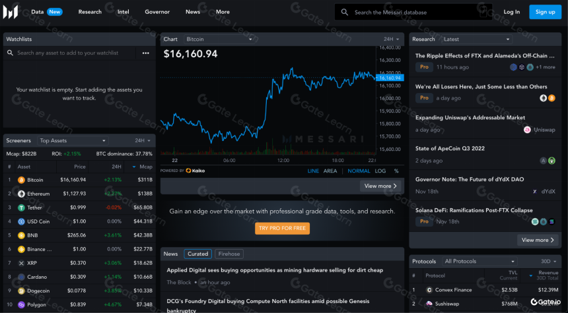Click the Tether coin icon in Top Assets
This screenshot has height=313, width=568.
[x=21, y=208]
